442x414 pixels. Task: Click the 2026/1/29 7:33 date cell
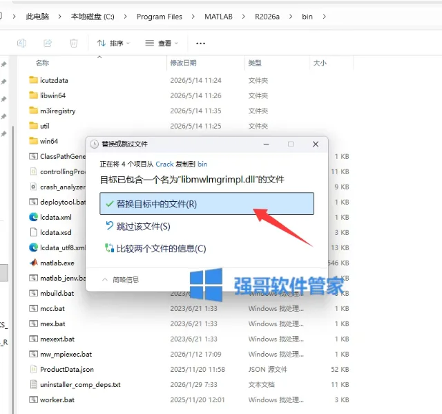pos(193,385)
